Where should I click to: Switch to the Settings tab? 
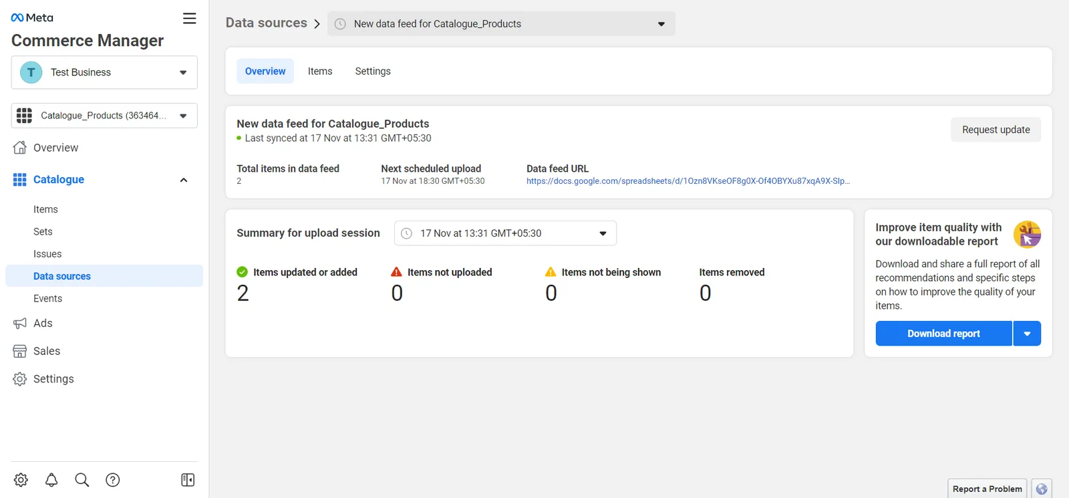click(x=373, y=72)
